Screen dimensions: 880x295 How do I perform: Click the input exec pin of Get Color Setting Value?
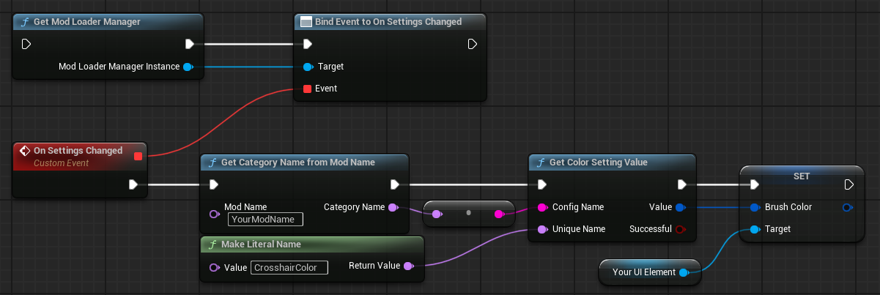(x=542, y=184)
